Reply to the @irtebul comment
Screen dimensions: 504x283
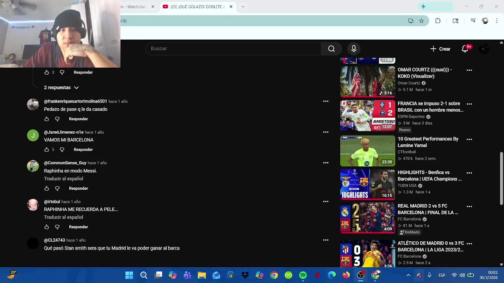(x=78, y=227)
